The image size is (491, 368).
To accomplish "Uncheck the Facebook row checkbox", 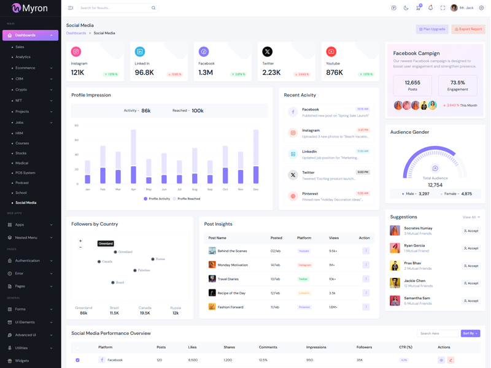I will click(77, 360).
